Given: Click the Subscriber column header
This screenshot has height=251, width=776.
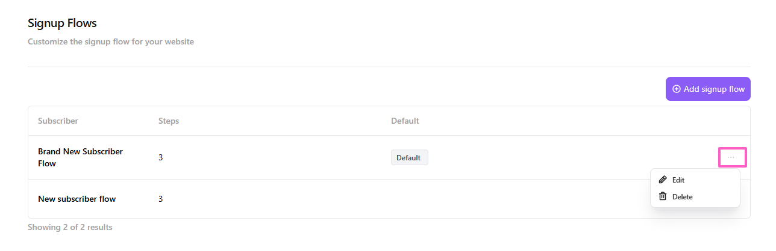Looking at the screenshot, I should pyautogui.click(x=58, y=121).
